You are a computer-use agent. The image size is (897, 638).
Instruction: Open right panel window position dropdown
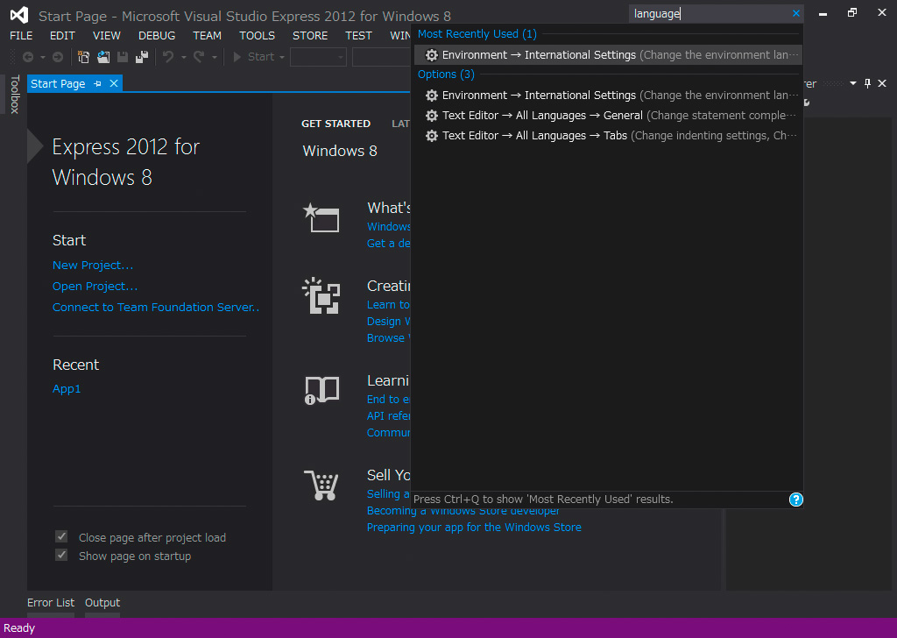coord(853,83)
